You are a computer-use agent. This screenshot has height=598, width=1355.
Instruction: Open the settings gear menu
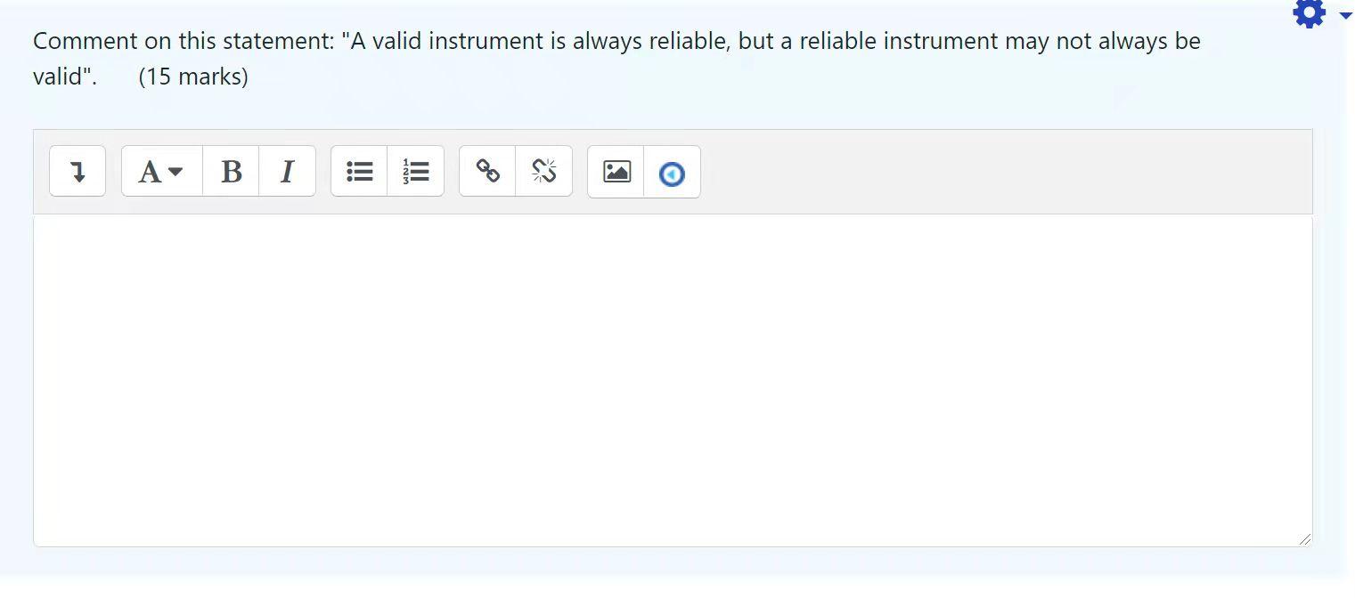click(x=1308, y=13)
